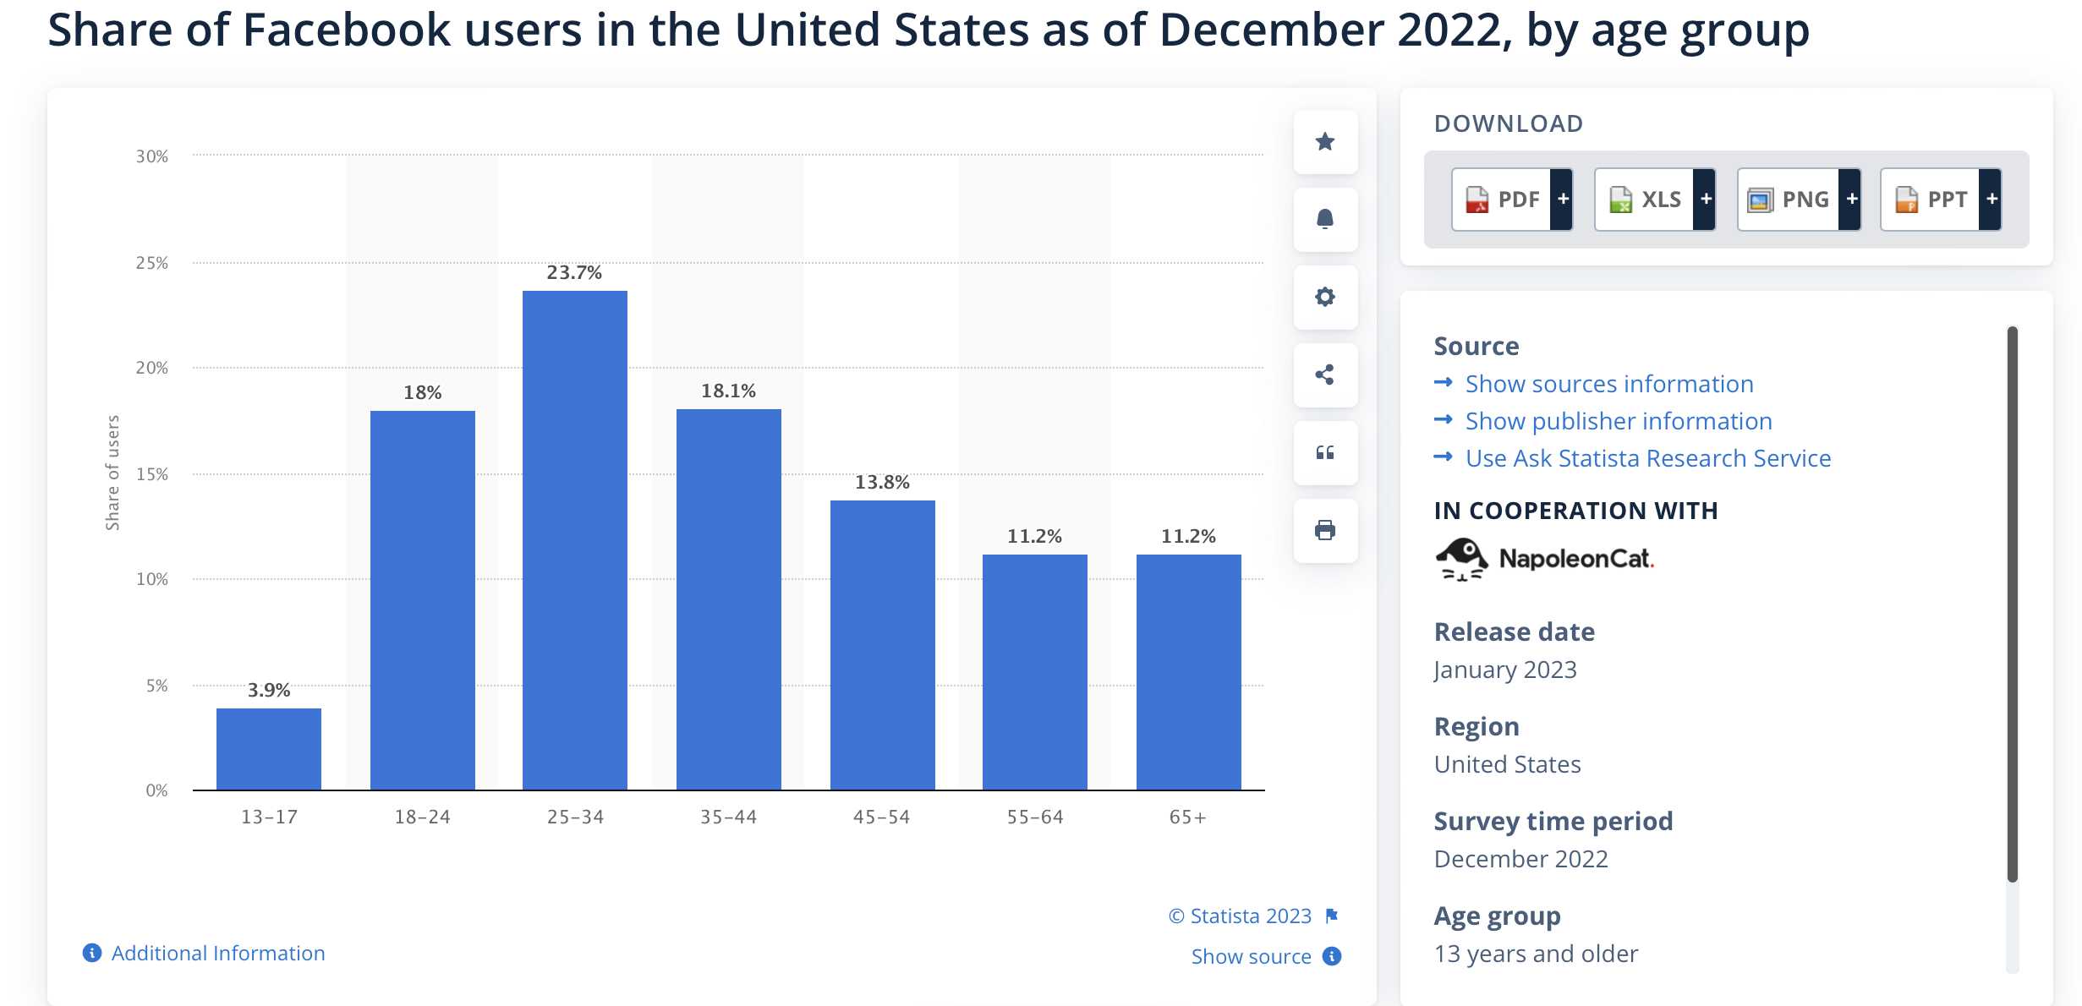Expand extra options for the PNG download
This screenshot has width=2082, height=1006.
click(1851, 200)
